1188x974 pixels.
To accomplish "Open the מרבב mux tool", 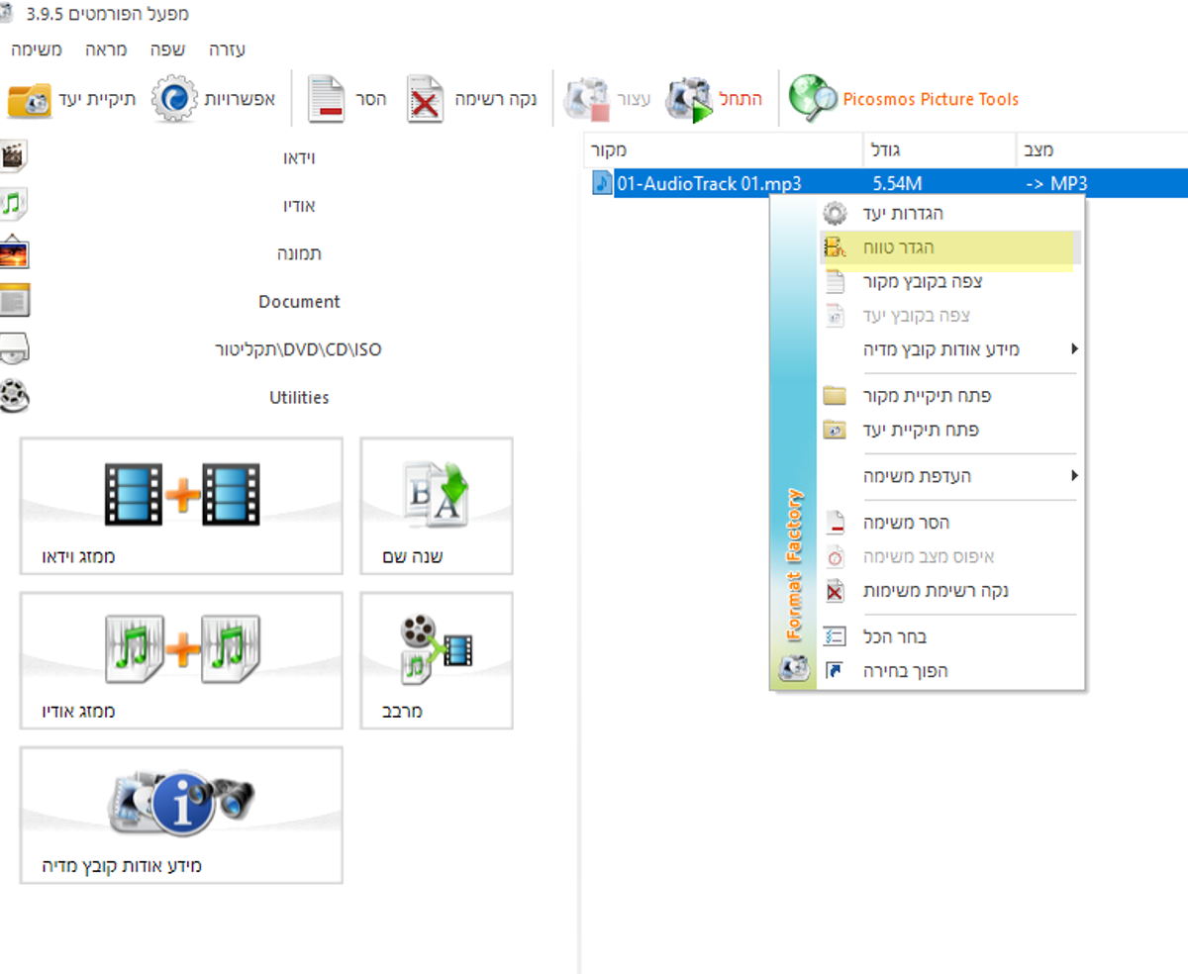I will click(437, 660).
